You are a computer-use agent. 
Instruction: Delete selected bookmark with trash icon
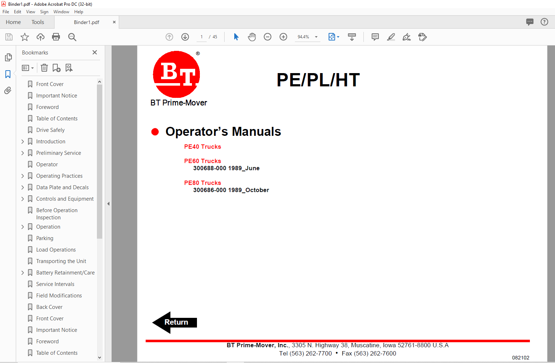tap(44, 68)
